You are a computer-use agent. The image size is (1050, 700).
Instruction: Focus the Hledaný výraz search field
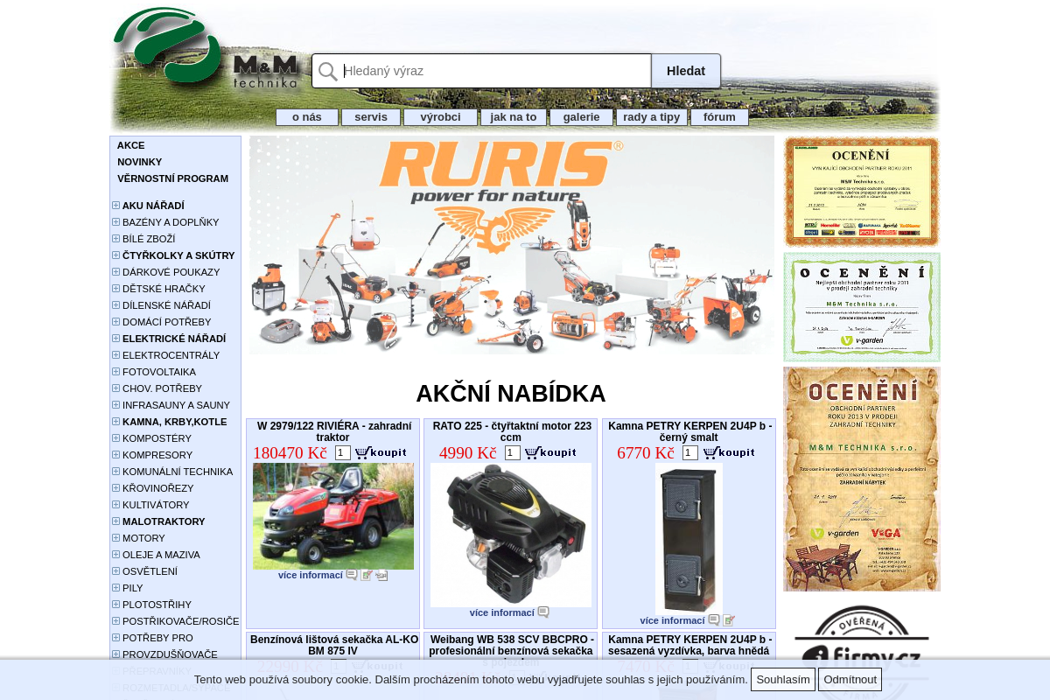coord(495,71)
